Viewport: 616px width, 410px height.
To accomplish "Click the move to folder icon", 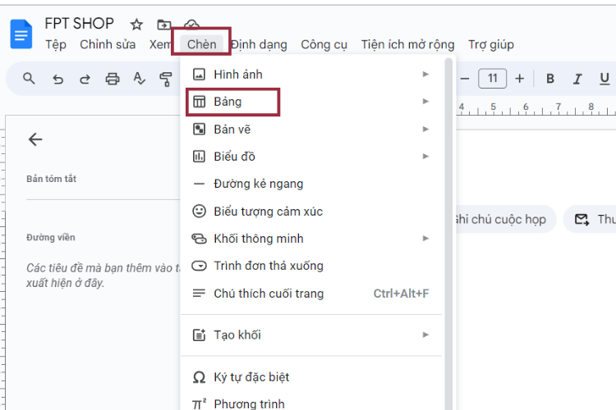I will coord(163,25).
